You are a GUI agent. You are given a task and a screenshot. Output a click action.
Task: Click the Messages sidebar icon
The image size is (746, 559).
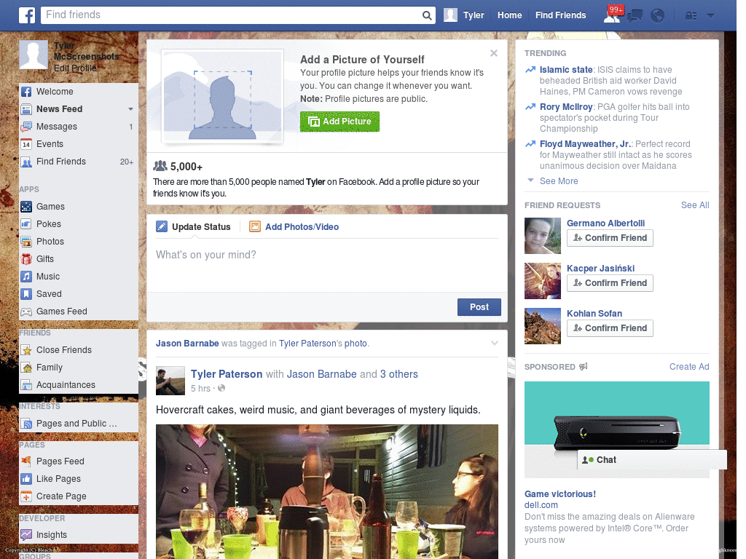[26, 127]
